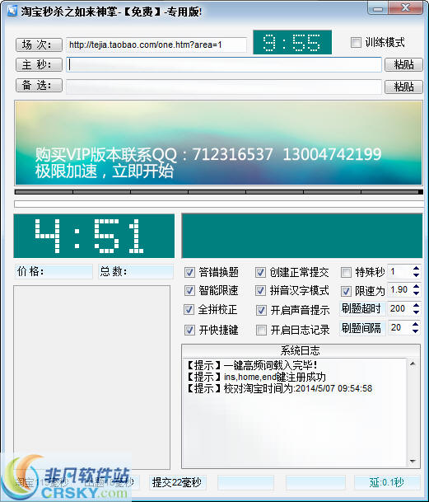
Task: Click the 延:0.1秒 status entry
Action: 386,482
